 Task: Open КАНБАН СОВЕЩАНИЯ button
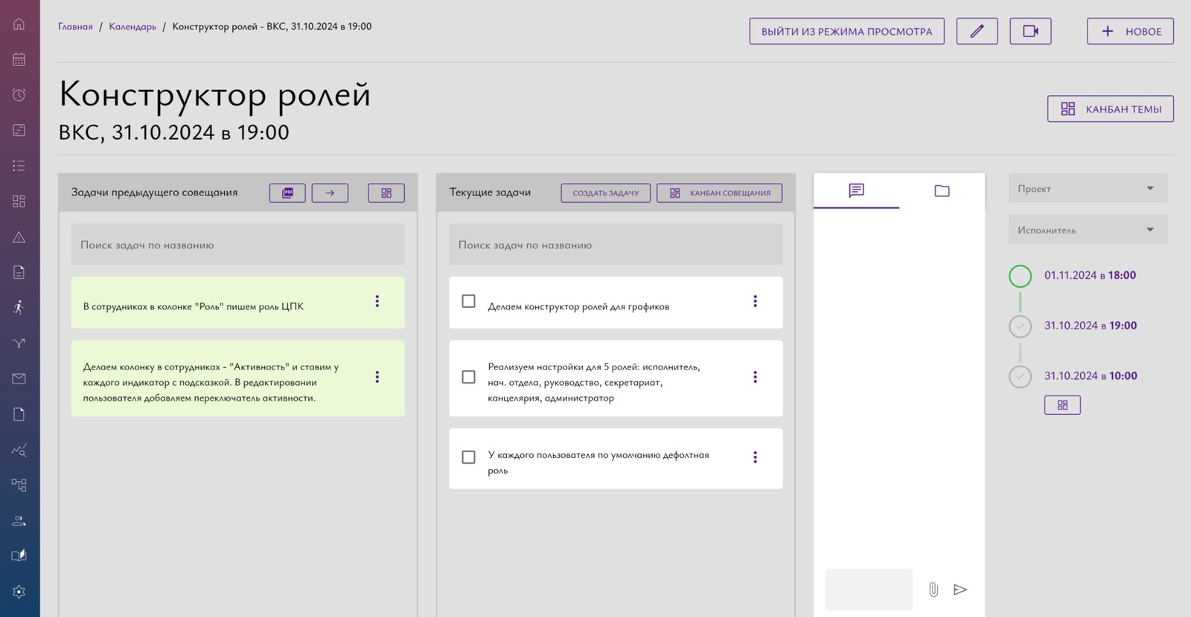(720, 193)
